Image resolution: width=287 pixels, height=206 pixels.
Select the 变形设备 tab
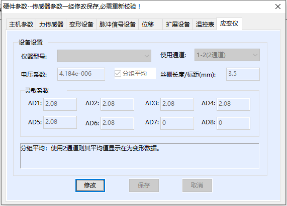81,24
